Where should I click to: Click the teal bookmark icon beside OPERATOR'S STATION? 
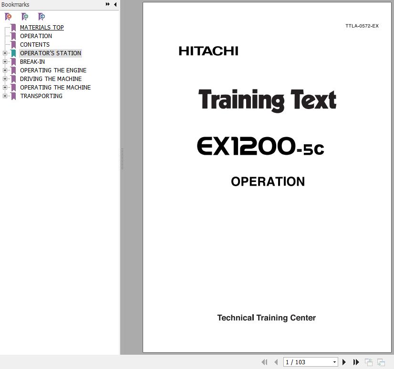[13, 53]
